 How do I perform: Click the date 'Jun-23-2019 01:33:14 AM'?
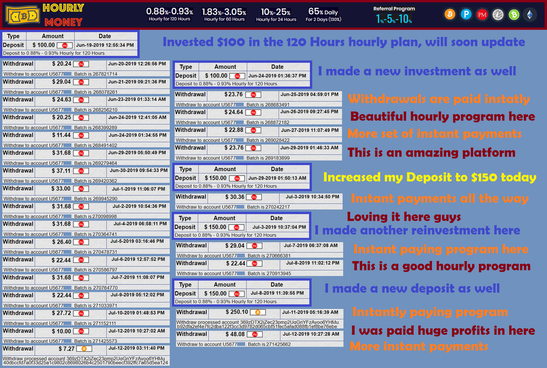point(137,99)
